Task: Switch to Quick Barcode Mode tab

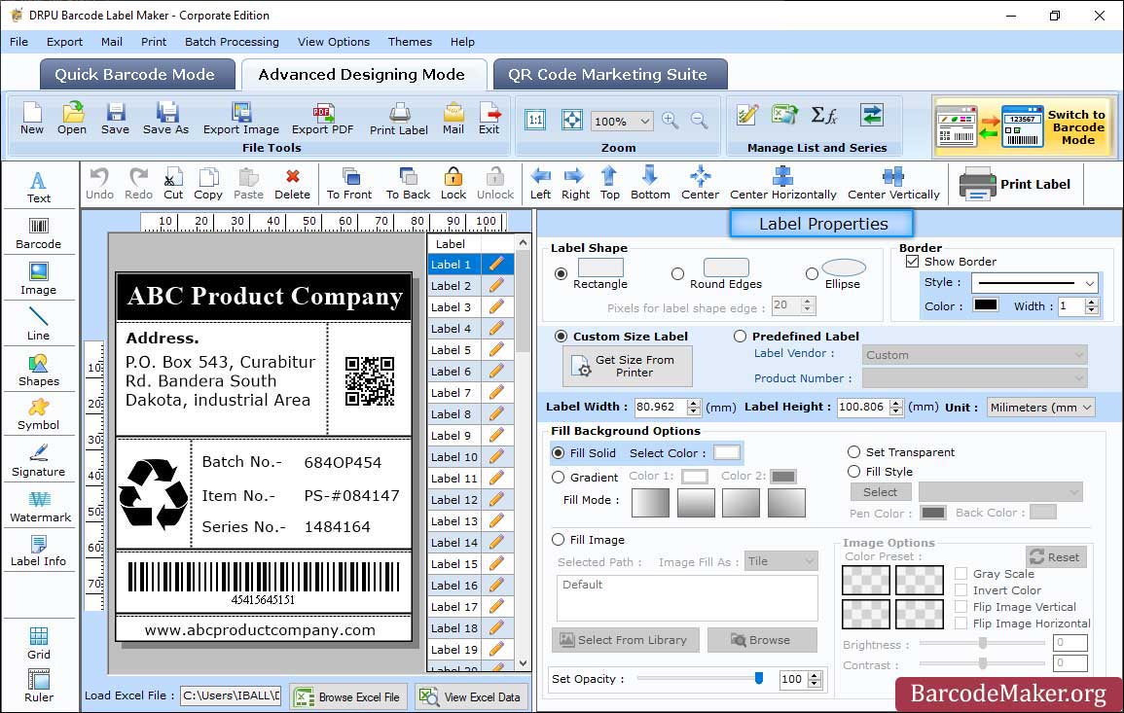Action: 136,75
